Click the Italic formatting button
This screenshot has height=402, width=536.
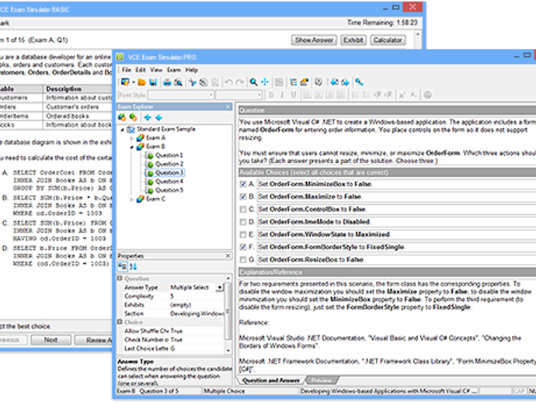282,95
